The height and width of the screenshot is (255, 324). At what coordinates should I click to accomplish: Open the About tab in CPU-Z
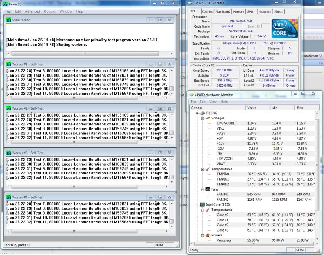pyautogui.click(x=279, y=12)
